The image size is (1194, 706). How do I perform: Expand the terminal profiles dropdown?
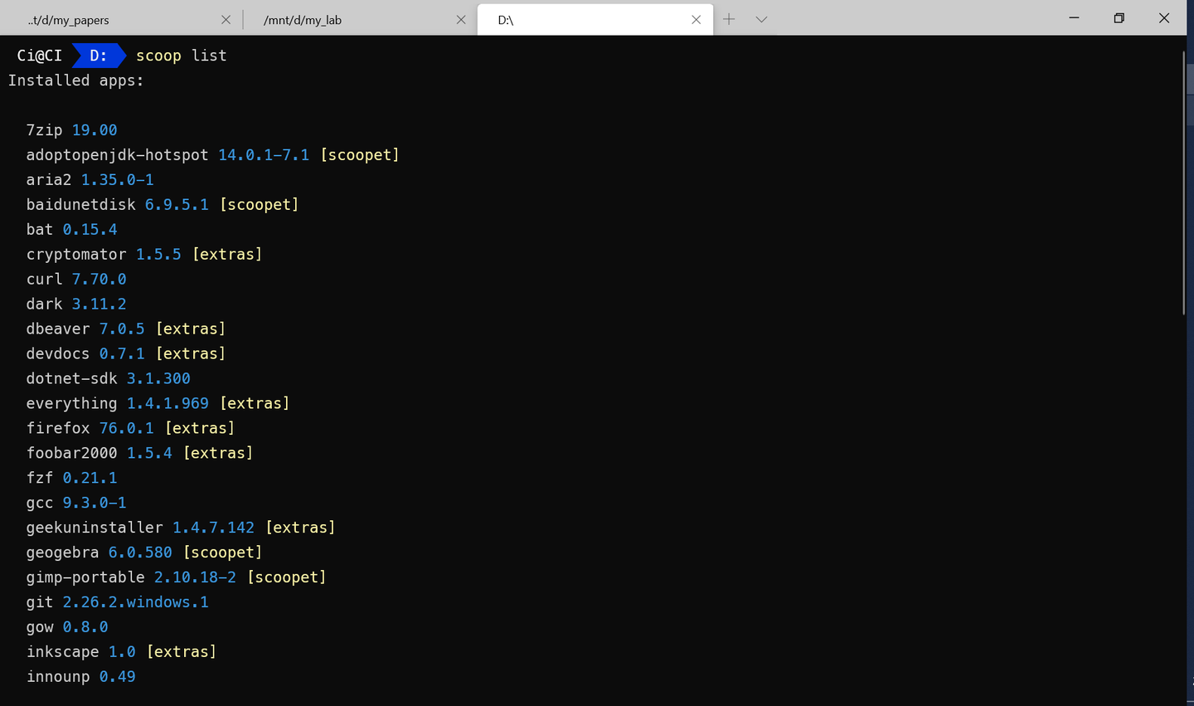pos(761,19)
